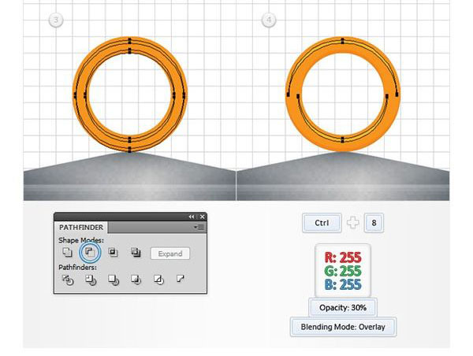Click the Unite shape mode icon
The image size is (473, 356).
tap(67, 252)
